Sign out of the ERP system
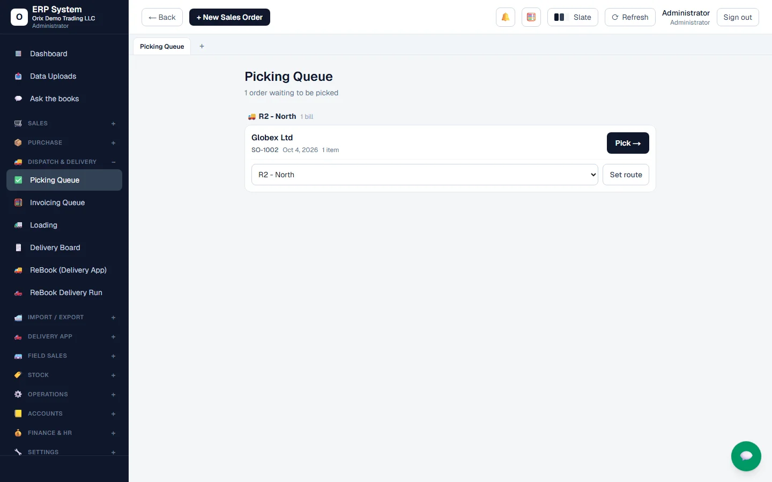The width and height of the screenshot is (772, 482). click(x=738, y=17)
